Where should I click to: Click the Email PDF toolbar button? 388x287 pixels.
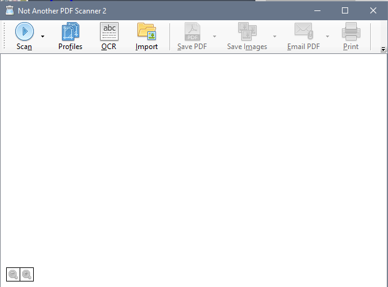(x=304, y=36)
